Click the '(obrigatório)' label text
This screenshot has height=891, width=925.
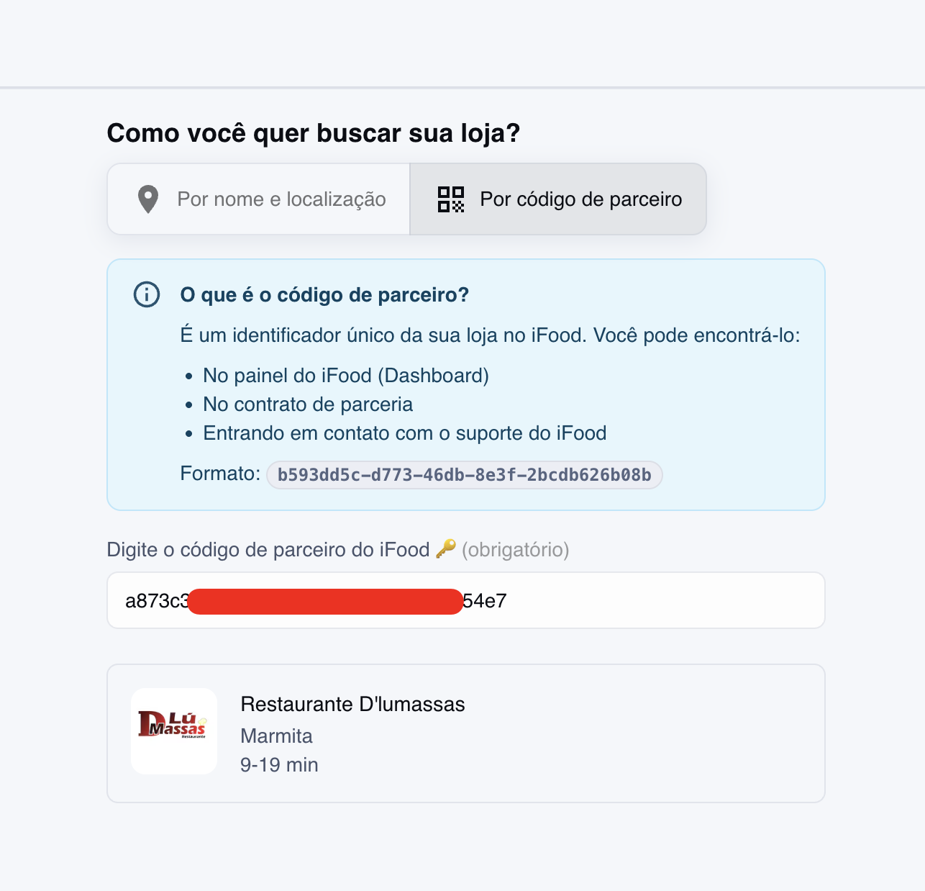pos(515,549)
